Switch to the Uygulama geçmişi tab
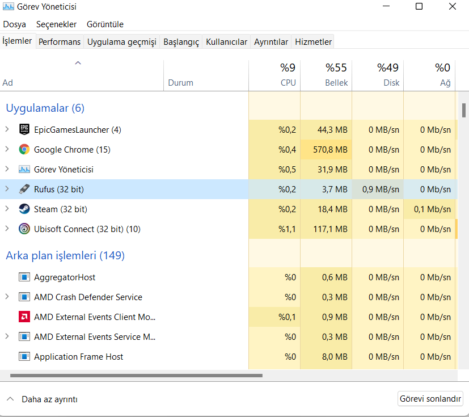469x417 pixels. 122,41
